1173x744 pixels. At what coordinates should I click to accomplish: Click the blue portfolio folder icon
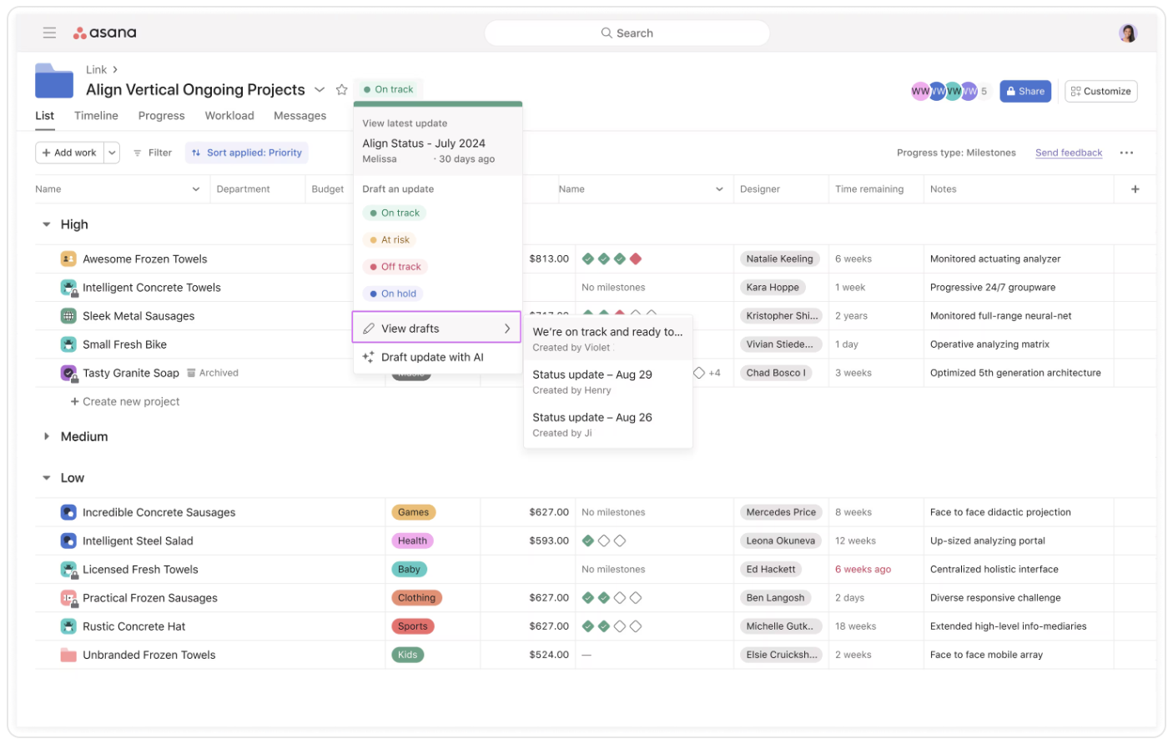coord(54,82)
